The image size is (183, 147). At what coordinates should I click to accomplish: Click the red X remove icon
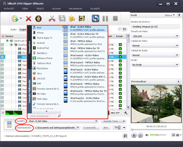click(29, 19)
